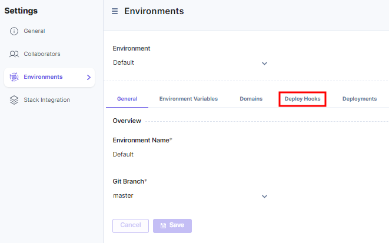389x243 pixels.
Task: Select General in the Settings sidebar
Action: pos(34,31)
